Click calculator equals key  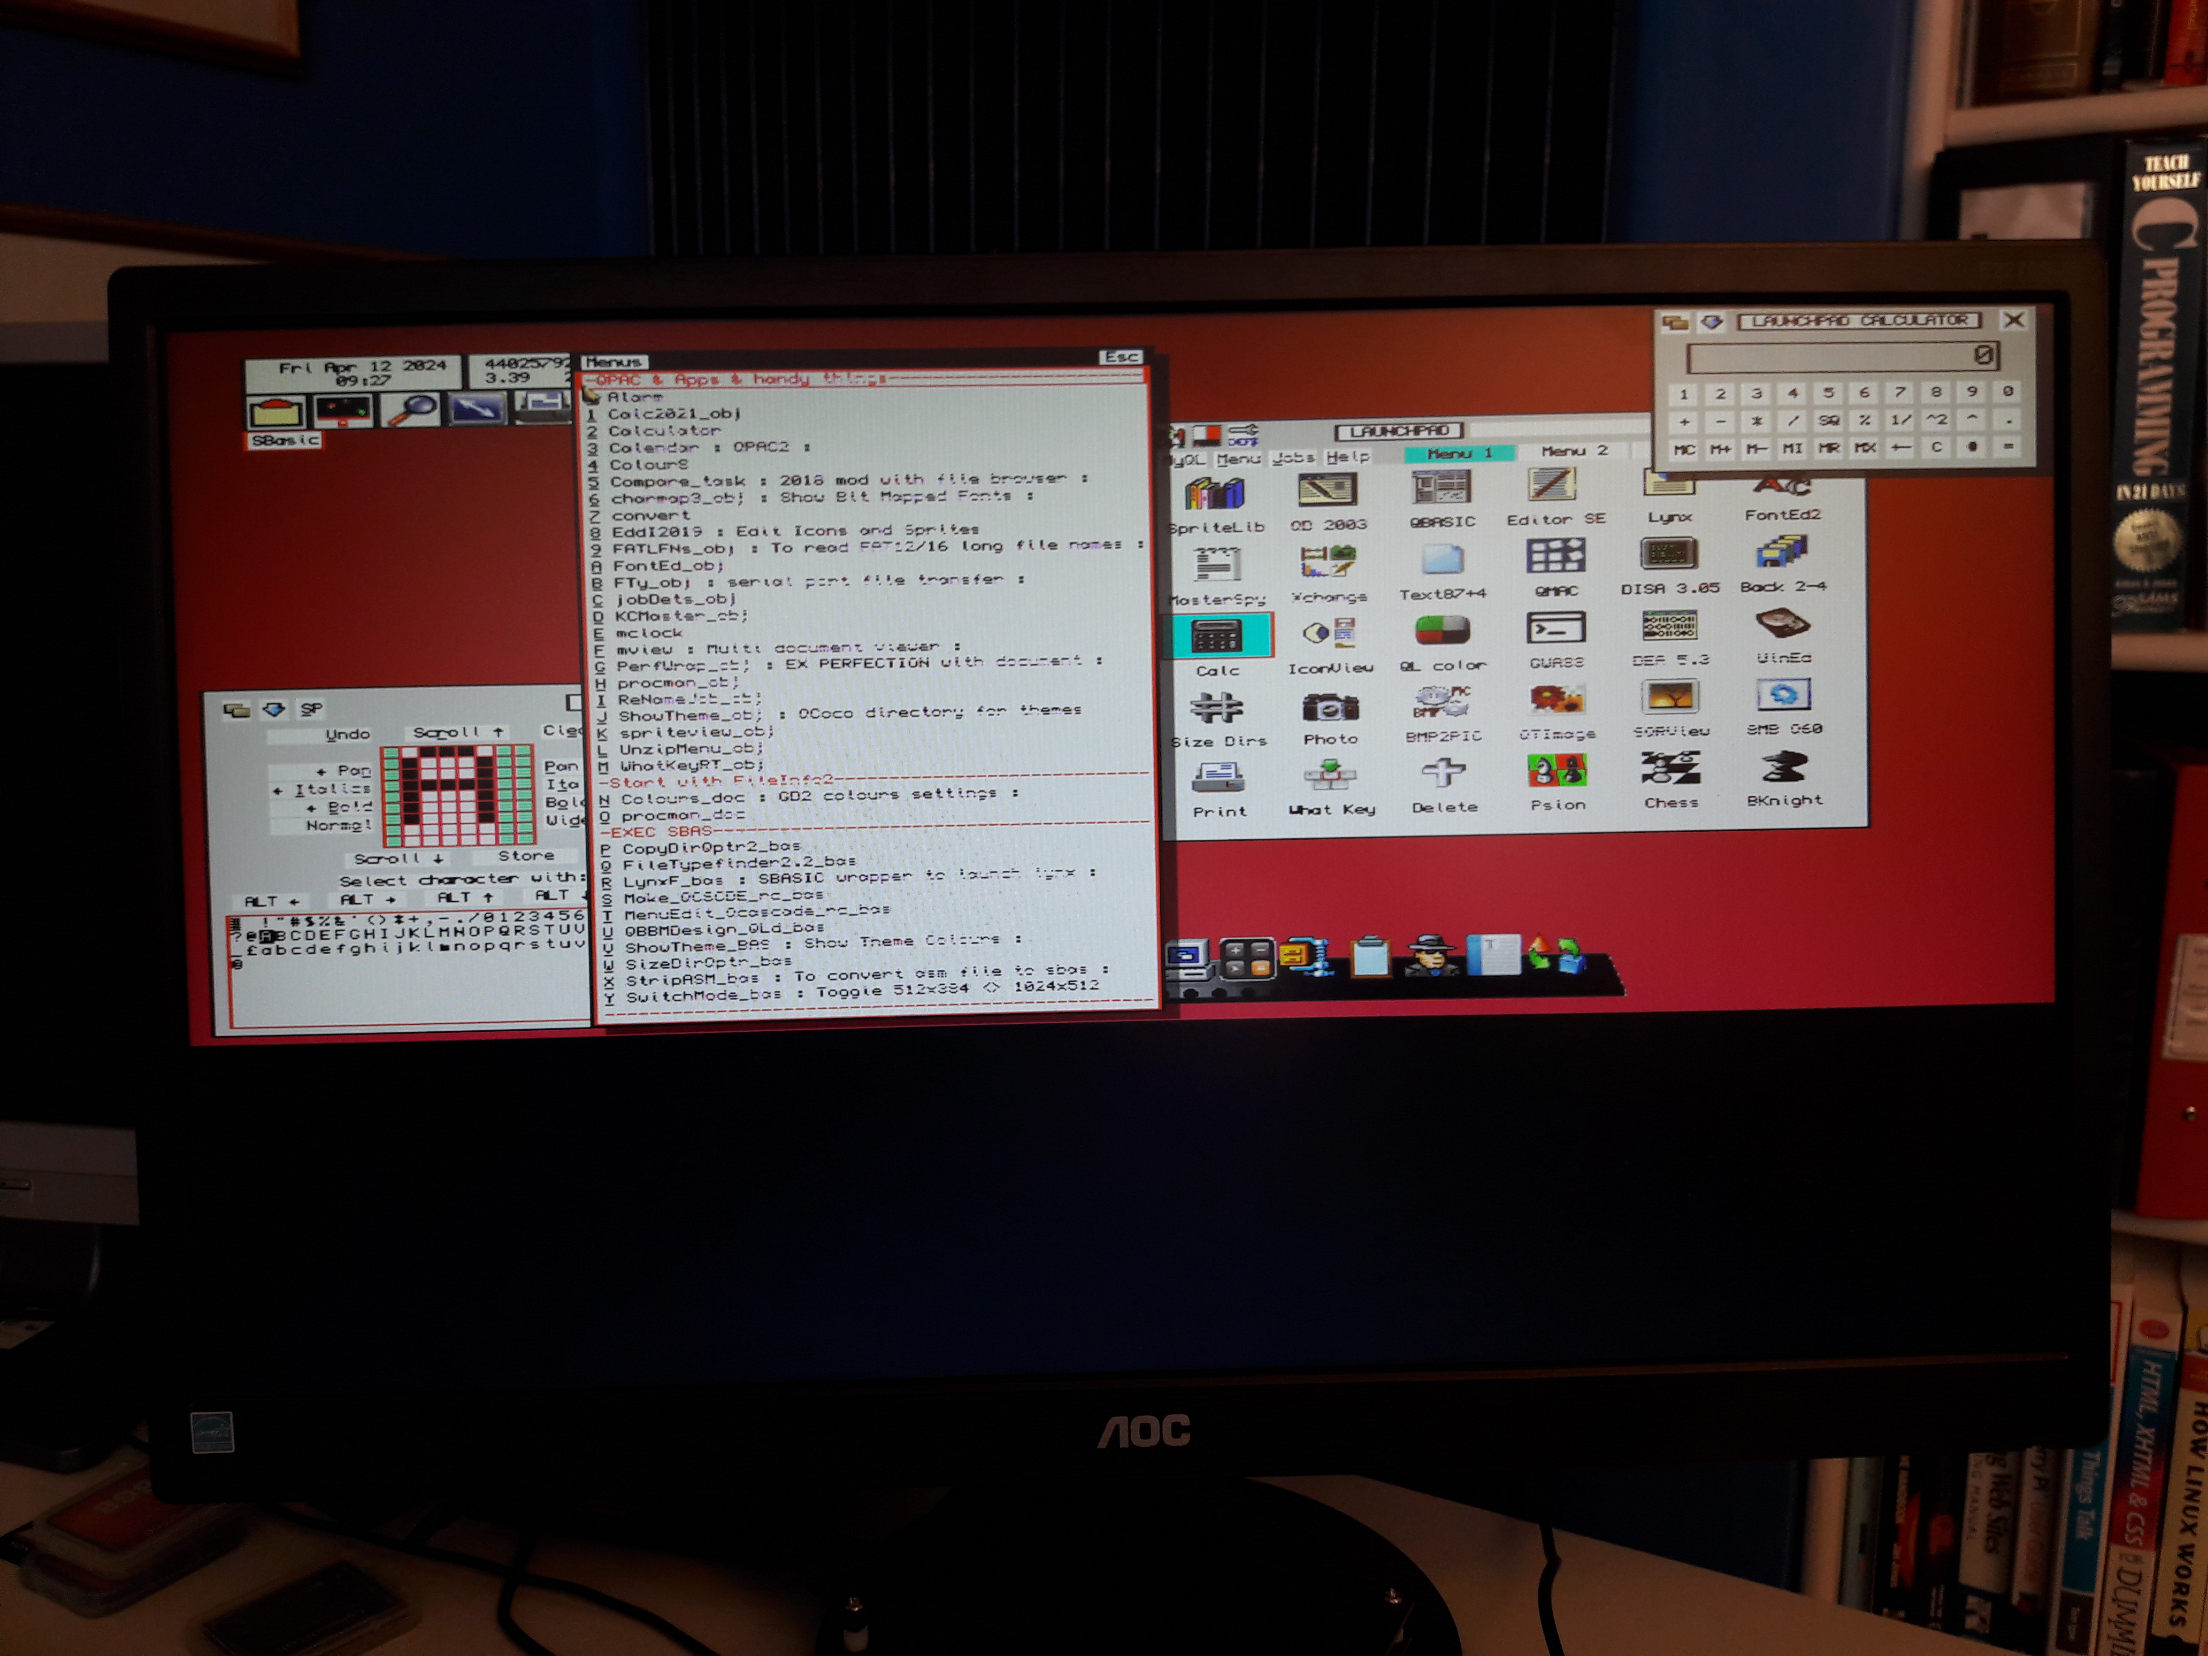tap(2008, 446)
